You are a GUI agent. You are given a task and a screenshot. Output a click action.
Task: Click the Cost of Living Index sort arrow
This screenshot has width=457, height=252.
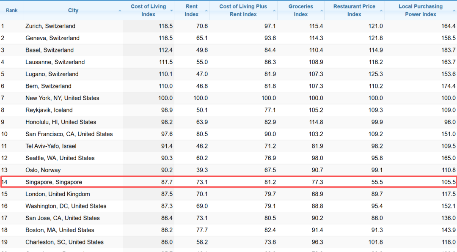(171, 10)
